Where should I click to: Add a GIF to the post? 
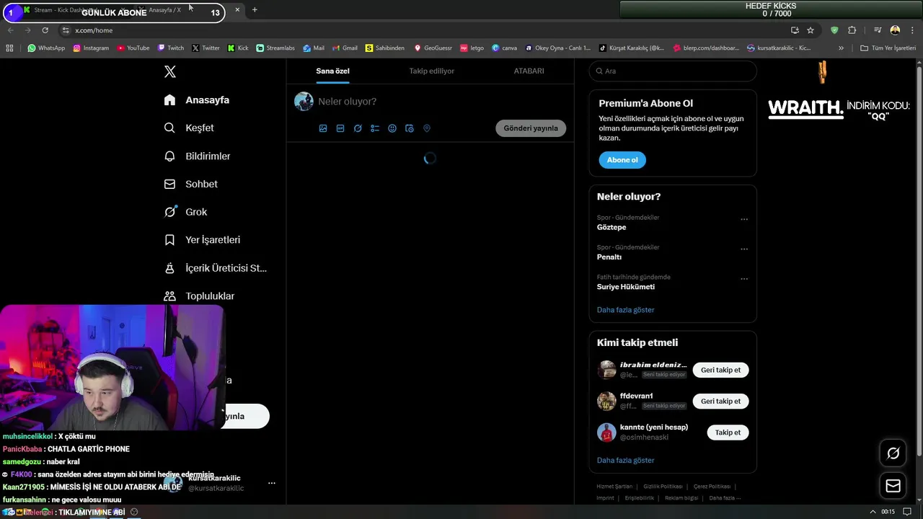[x=340, y=128]
